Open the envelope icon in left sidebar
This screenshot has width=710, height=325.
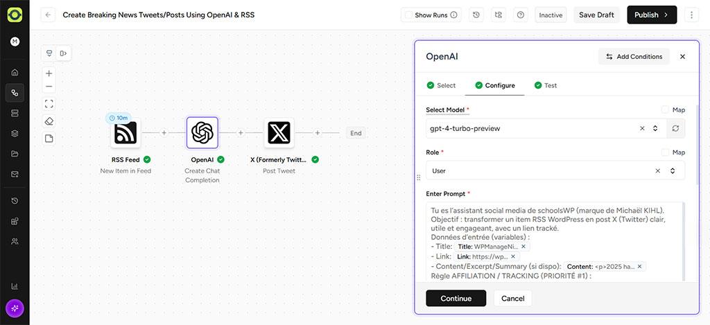(15, 174)
